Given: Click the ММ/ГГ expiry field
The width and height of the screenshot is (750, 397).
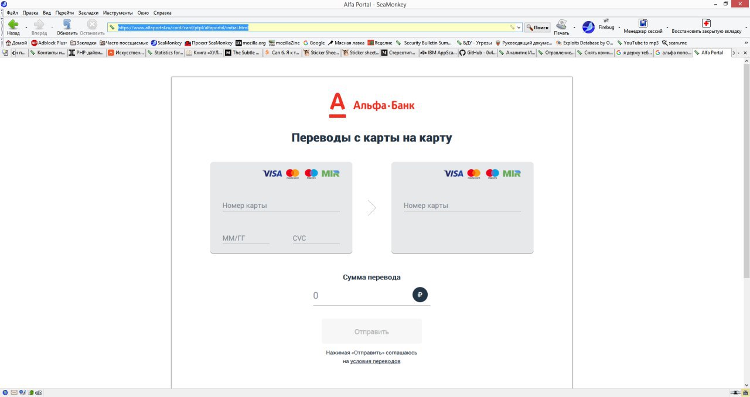Looking at the screenshot, I should coord(246,238).
